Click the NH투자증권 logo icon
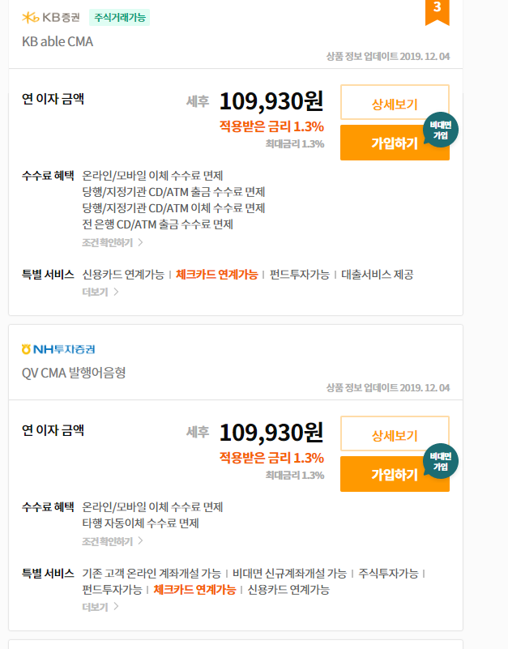The image size is (508, 649). [58, 349]
